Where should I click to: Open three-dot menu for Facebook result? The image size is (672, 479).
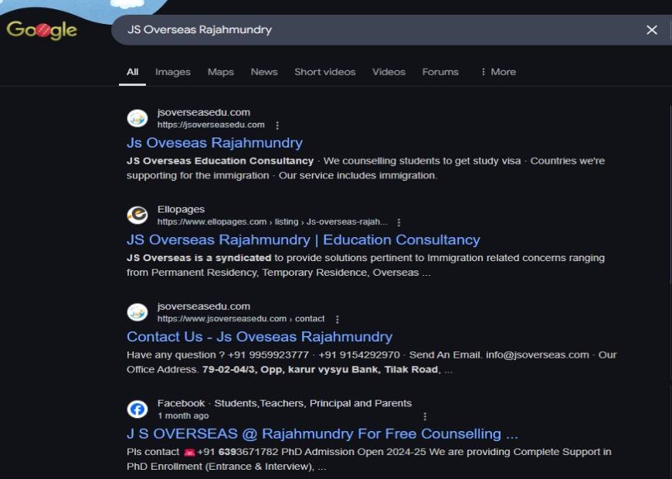point(425,416)
